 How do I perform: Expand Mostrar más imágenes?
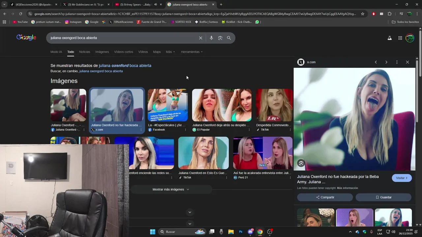(171, 190)
